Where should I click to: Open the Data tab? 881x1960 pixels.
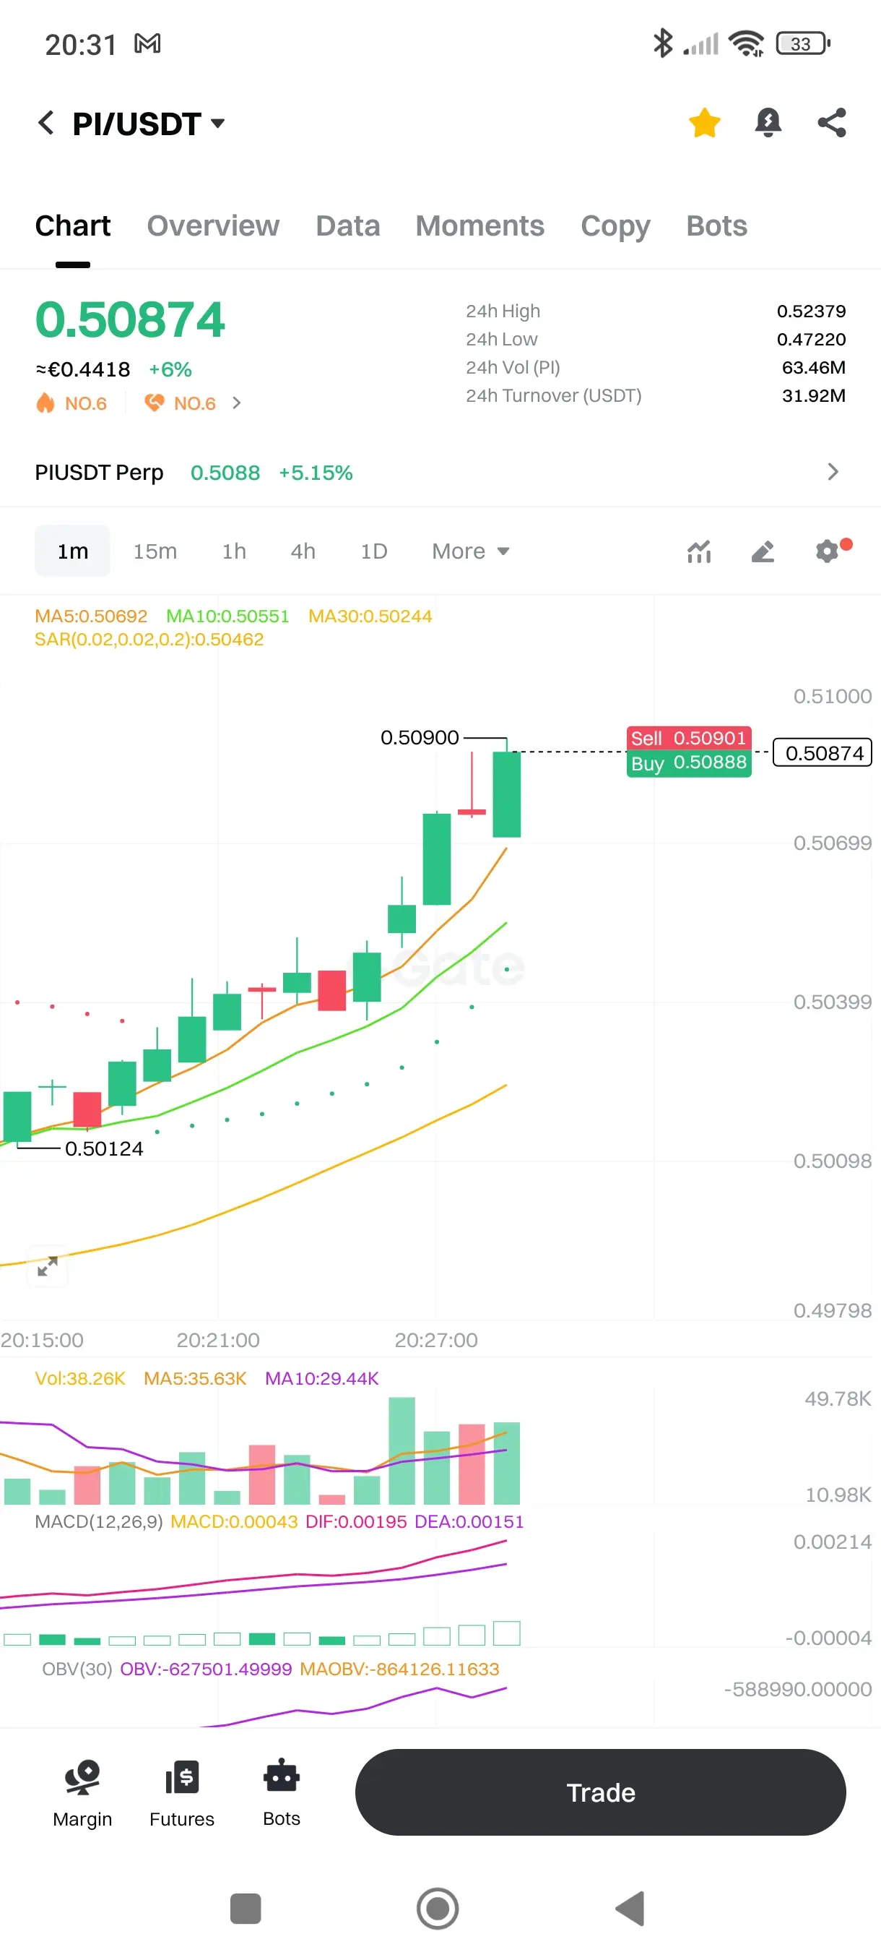[x=347, y=226]
